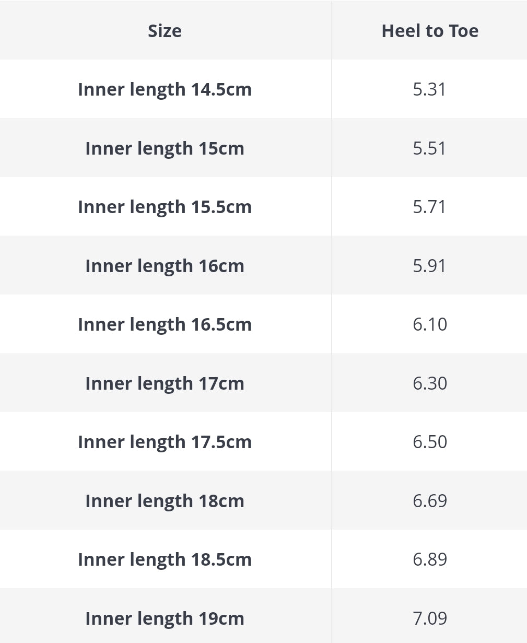Select the 5.51 measurement cell
This screenshot has width=527, height=643.
click(430, 148)
